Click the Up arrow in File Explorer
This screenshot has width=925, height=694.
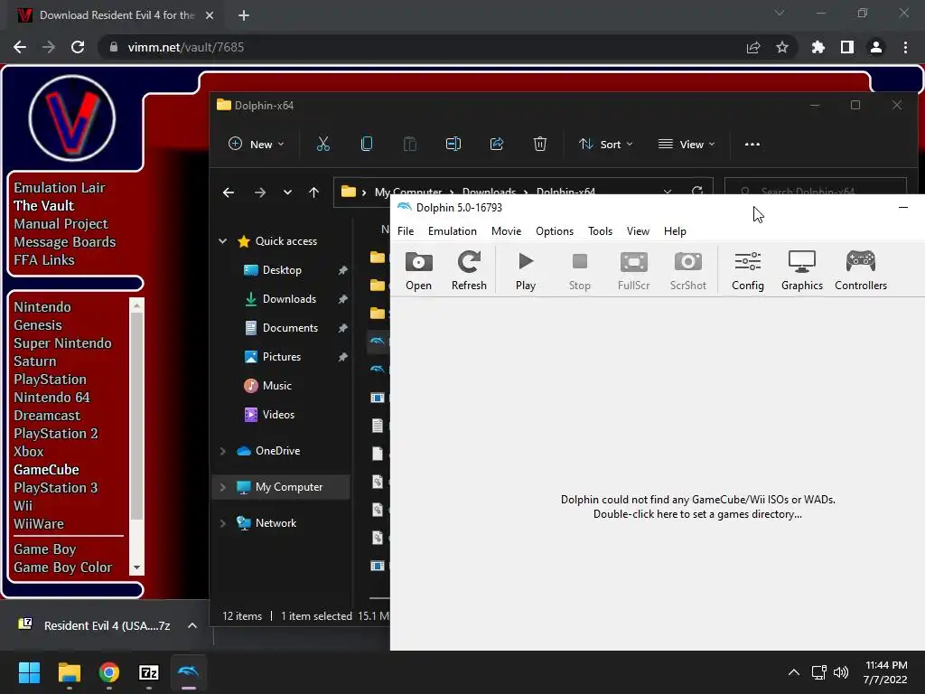coord(313,192)
